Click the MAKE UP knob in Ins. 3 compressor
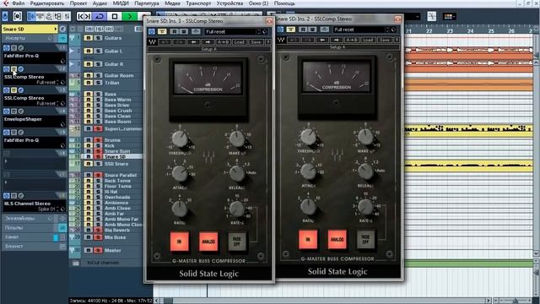 237,139
